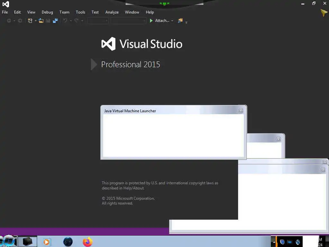Open the Analyze menu
Screen dimensions: 329x247
[112, 12]
